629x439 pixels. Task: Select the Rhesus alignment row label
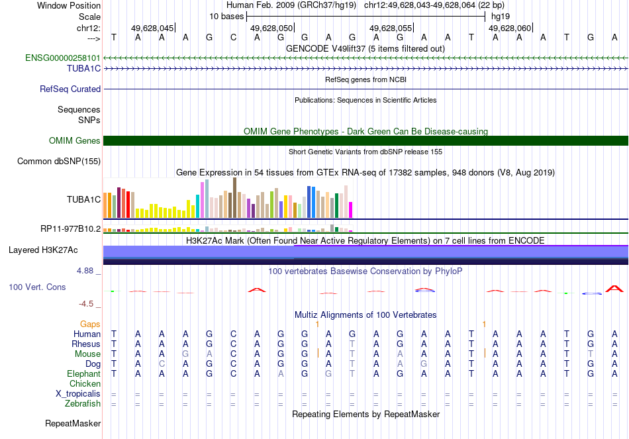86,344
